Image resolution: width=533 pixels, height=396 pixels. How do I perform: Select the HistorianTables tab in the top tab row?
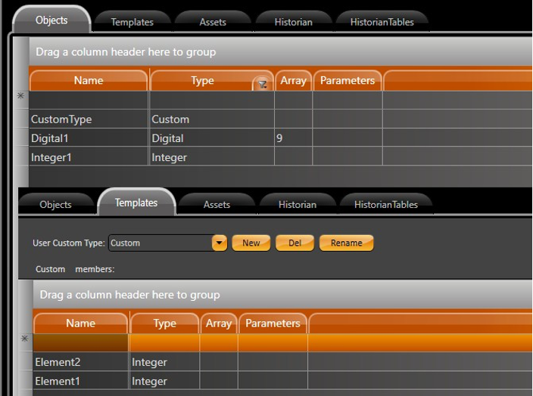click(x=382, y=22)
